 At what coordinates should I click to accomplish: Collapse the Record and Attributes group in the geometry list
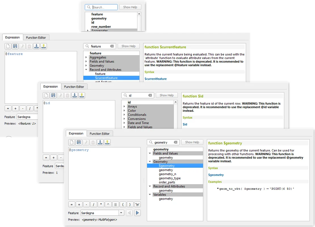150,186
